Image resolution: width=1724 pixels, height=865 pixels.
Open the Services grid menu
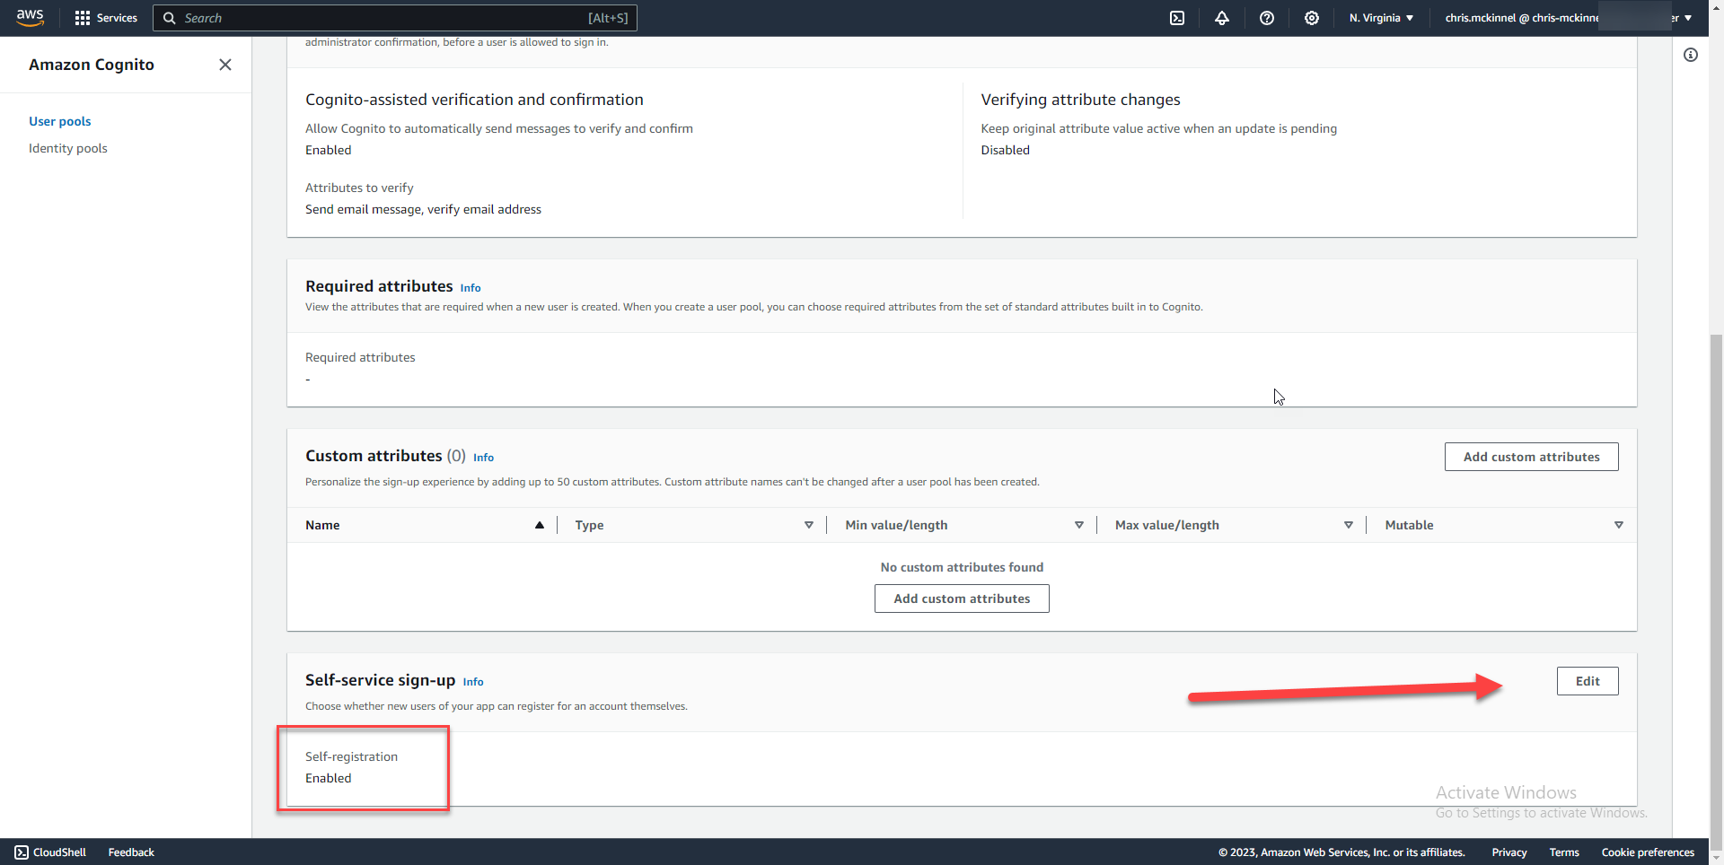[x=106, y=18]
